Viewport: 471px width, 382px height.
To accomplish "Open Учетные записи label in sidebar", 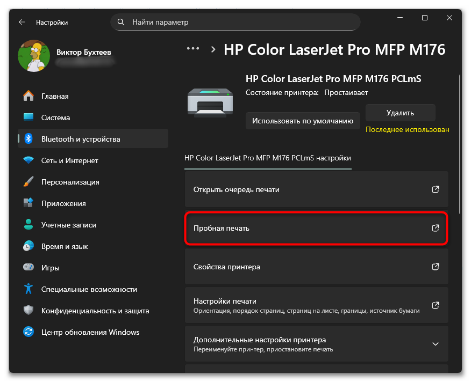I will (x=69, y=225).
